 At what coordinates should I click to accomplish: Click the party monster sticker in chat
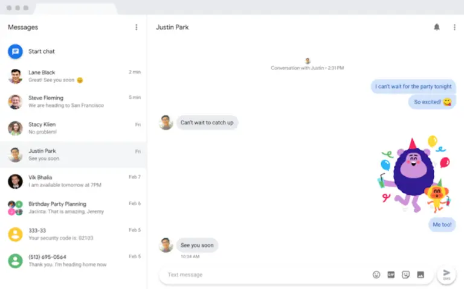[414, 175]
